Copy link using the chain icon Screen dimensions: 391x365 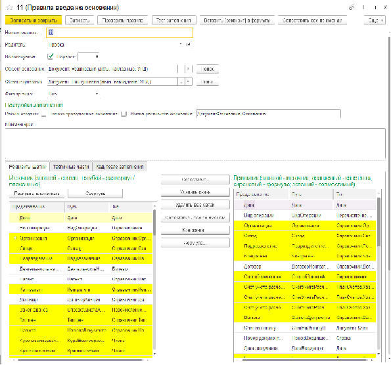coord(352,7)
